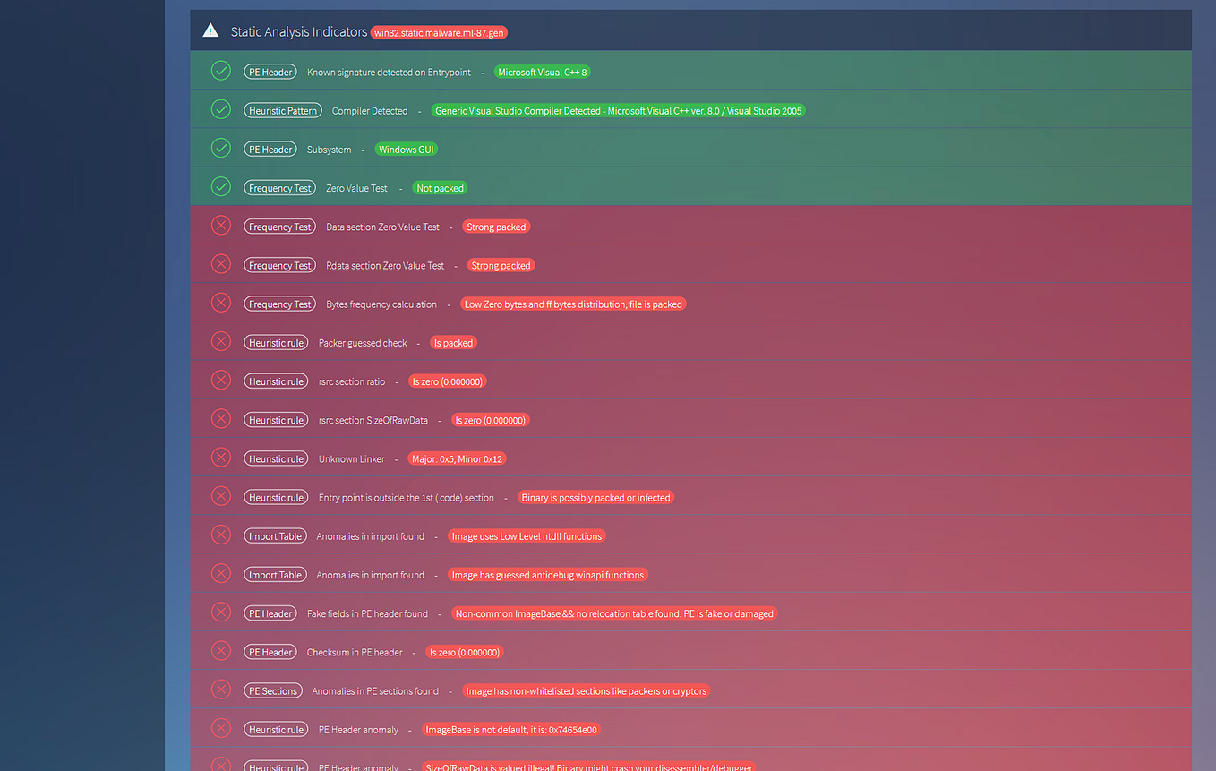
Task: Click the red X beside Data section Zero Value Test
Action: click(x=221, y=225)
